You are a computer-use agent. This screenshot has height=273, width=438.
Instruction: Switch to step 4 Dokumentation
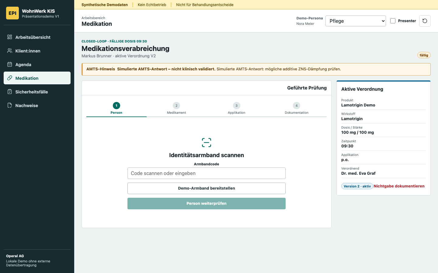pos(297,109)
